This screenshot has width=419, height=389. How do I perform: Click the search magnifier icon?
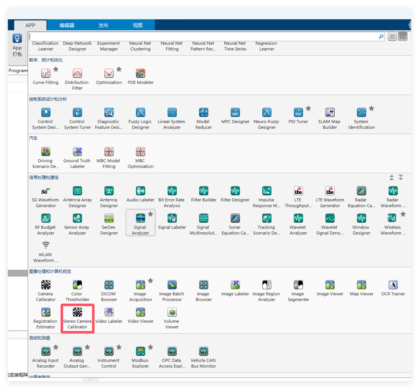[381, 37]
